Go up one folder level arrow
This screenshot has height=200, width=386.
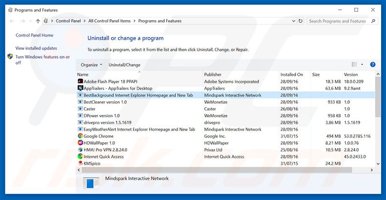(38, 21)
